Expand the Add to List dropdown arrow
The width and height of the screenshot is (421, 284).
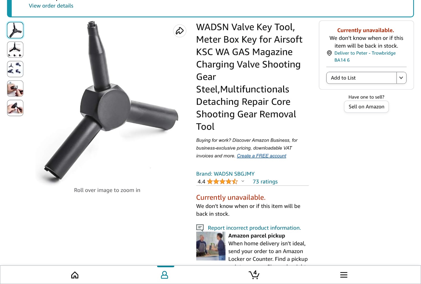pos(401,78)
